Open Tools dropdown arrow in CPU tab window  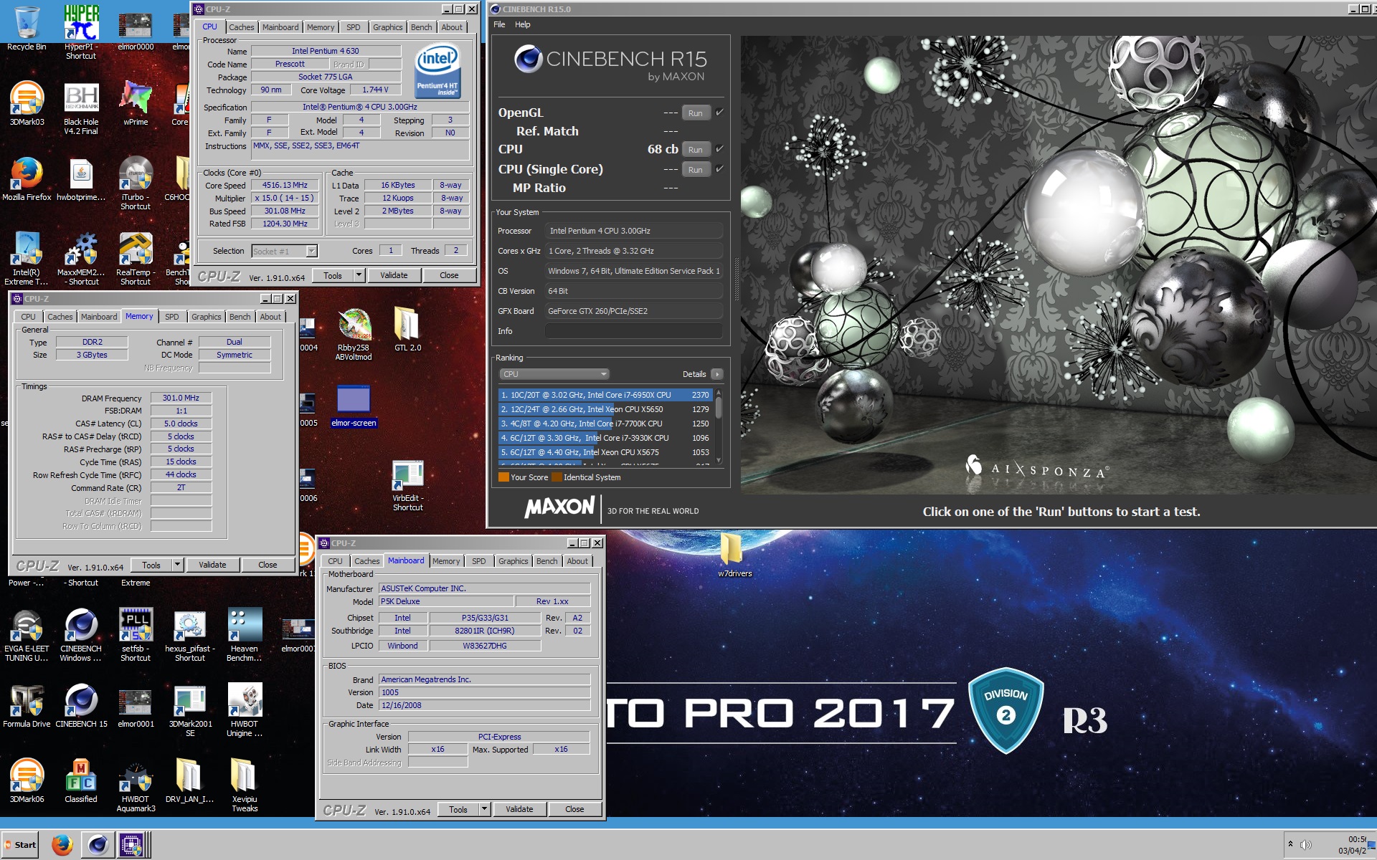click(x=359, y=275)
